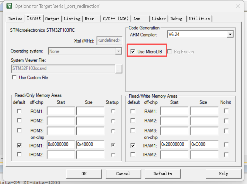The width and height of the screenshot is (247, 184).
Task: Restore settings with Defaults button
Action: click(x=163, y=174)
